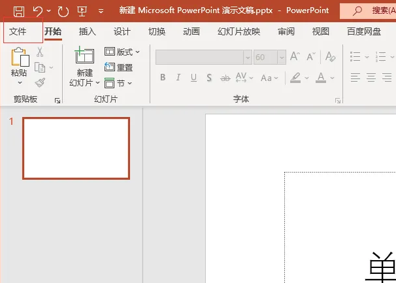
Task: Switch to the 切换 tab
Action: (x=157, y=31)
